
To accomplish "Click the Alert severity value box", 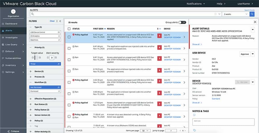I will tap(52, 58).
